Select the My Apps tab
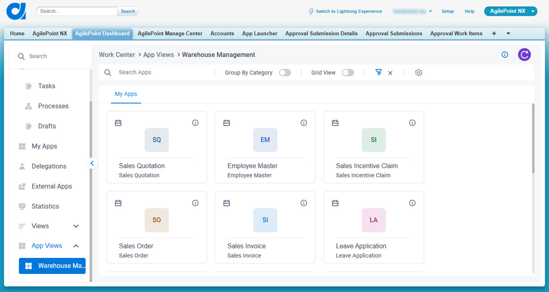 click(126, 94)
